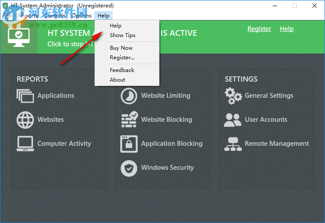Select Register... menu entry
Screen dimensions: 325x223
(127, 58)
